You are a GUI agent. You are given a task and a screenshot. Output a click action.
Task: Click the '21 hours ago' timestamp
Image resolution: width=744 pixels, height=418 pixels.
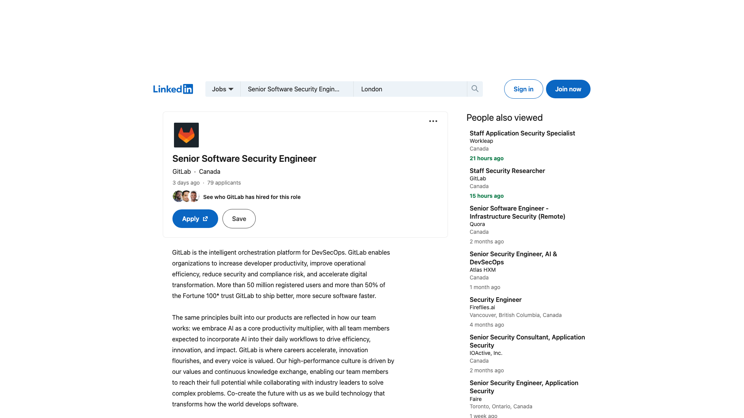(x=487, y=158)
